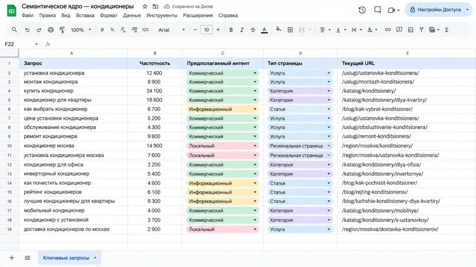Image resolution: width=476 pixels, height=267 pixels.
Task: Print the spreadsheet
Action: [51, 30]
